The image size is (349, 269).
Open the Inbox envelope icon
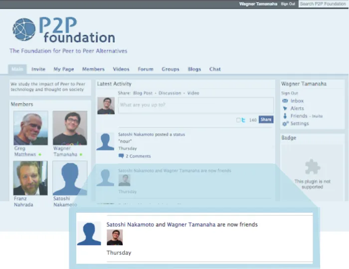[285, 101]
